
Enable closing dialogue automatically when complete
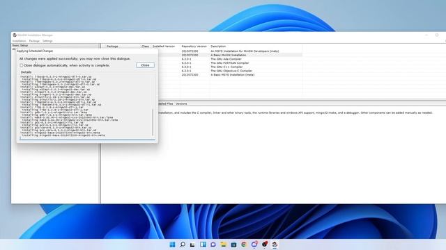pos(22,65)
